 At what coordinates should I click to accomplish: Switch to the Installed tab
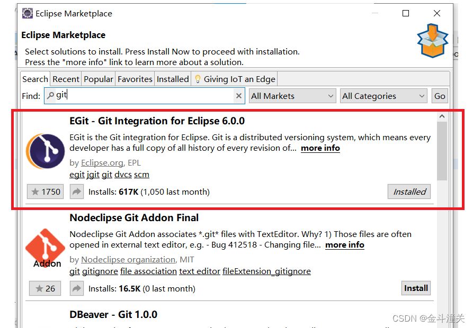tap(173, 79)
